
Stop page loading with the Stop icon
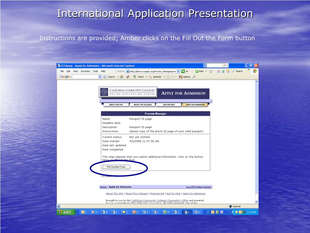click(x=218, y=71)
